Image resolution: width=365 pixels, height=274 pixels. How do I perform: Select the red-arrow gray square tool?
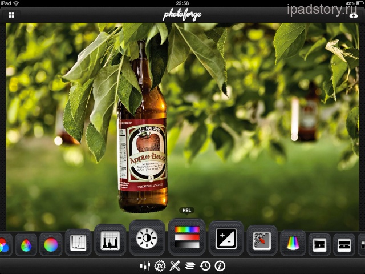coord(262,241)
